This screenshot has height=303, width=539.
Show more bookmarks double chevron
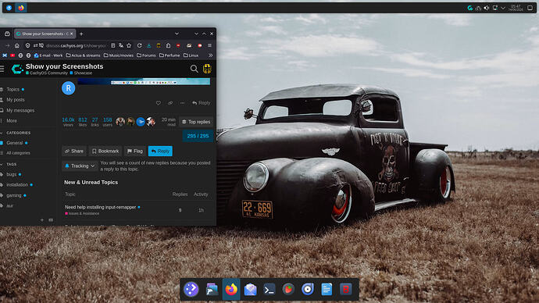pos(210,55)
